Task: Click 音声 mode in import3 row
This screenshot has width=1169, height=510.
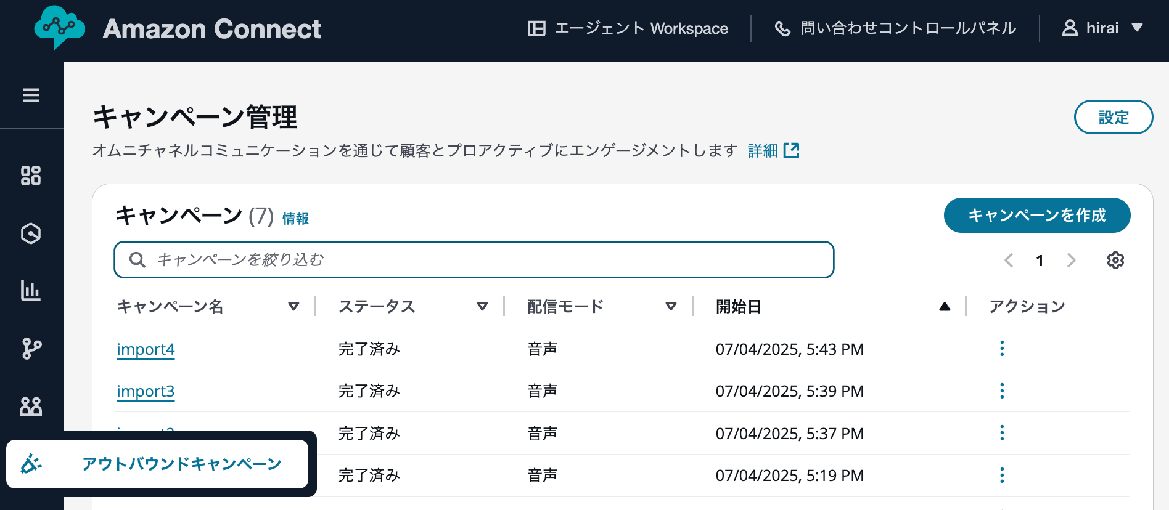Action: click(542, 391)
